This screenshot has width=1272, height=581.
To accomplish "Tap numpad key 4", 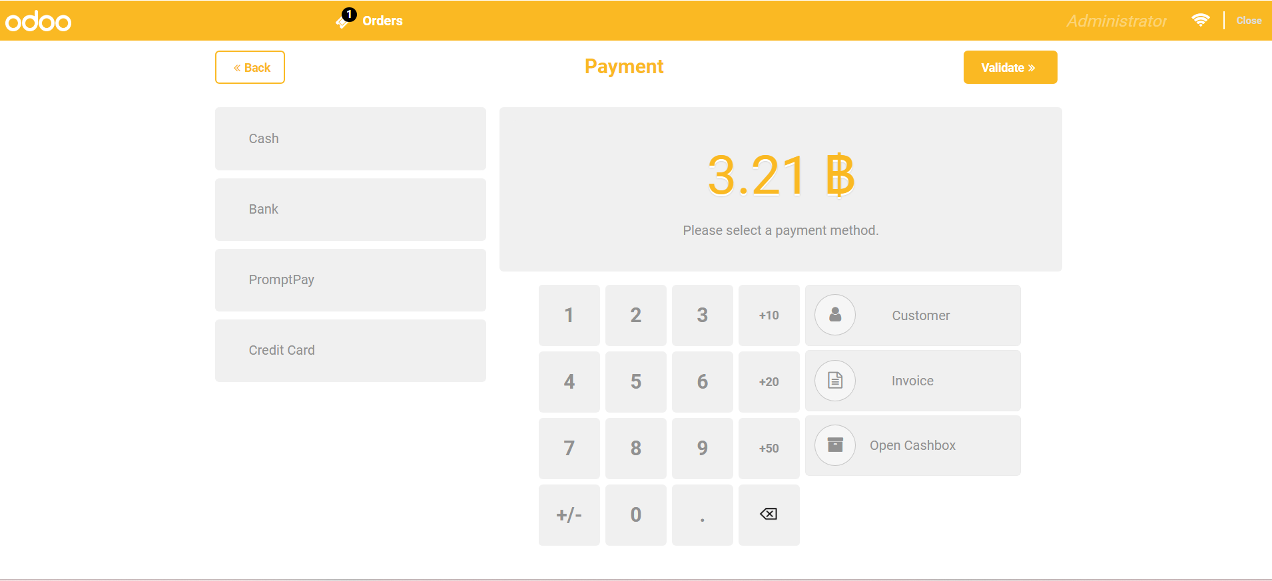I will tap(569, 381).
